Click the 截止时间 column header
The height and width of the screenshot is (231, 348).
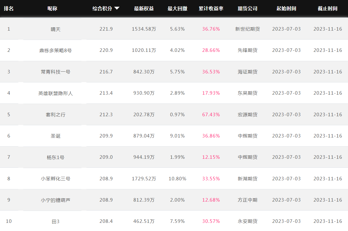[x=328, y=8]
